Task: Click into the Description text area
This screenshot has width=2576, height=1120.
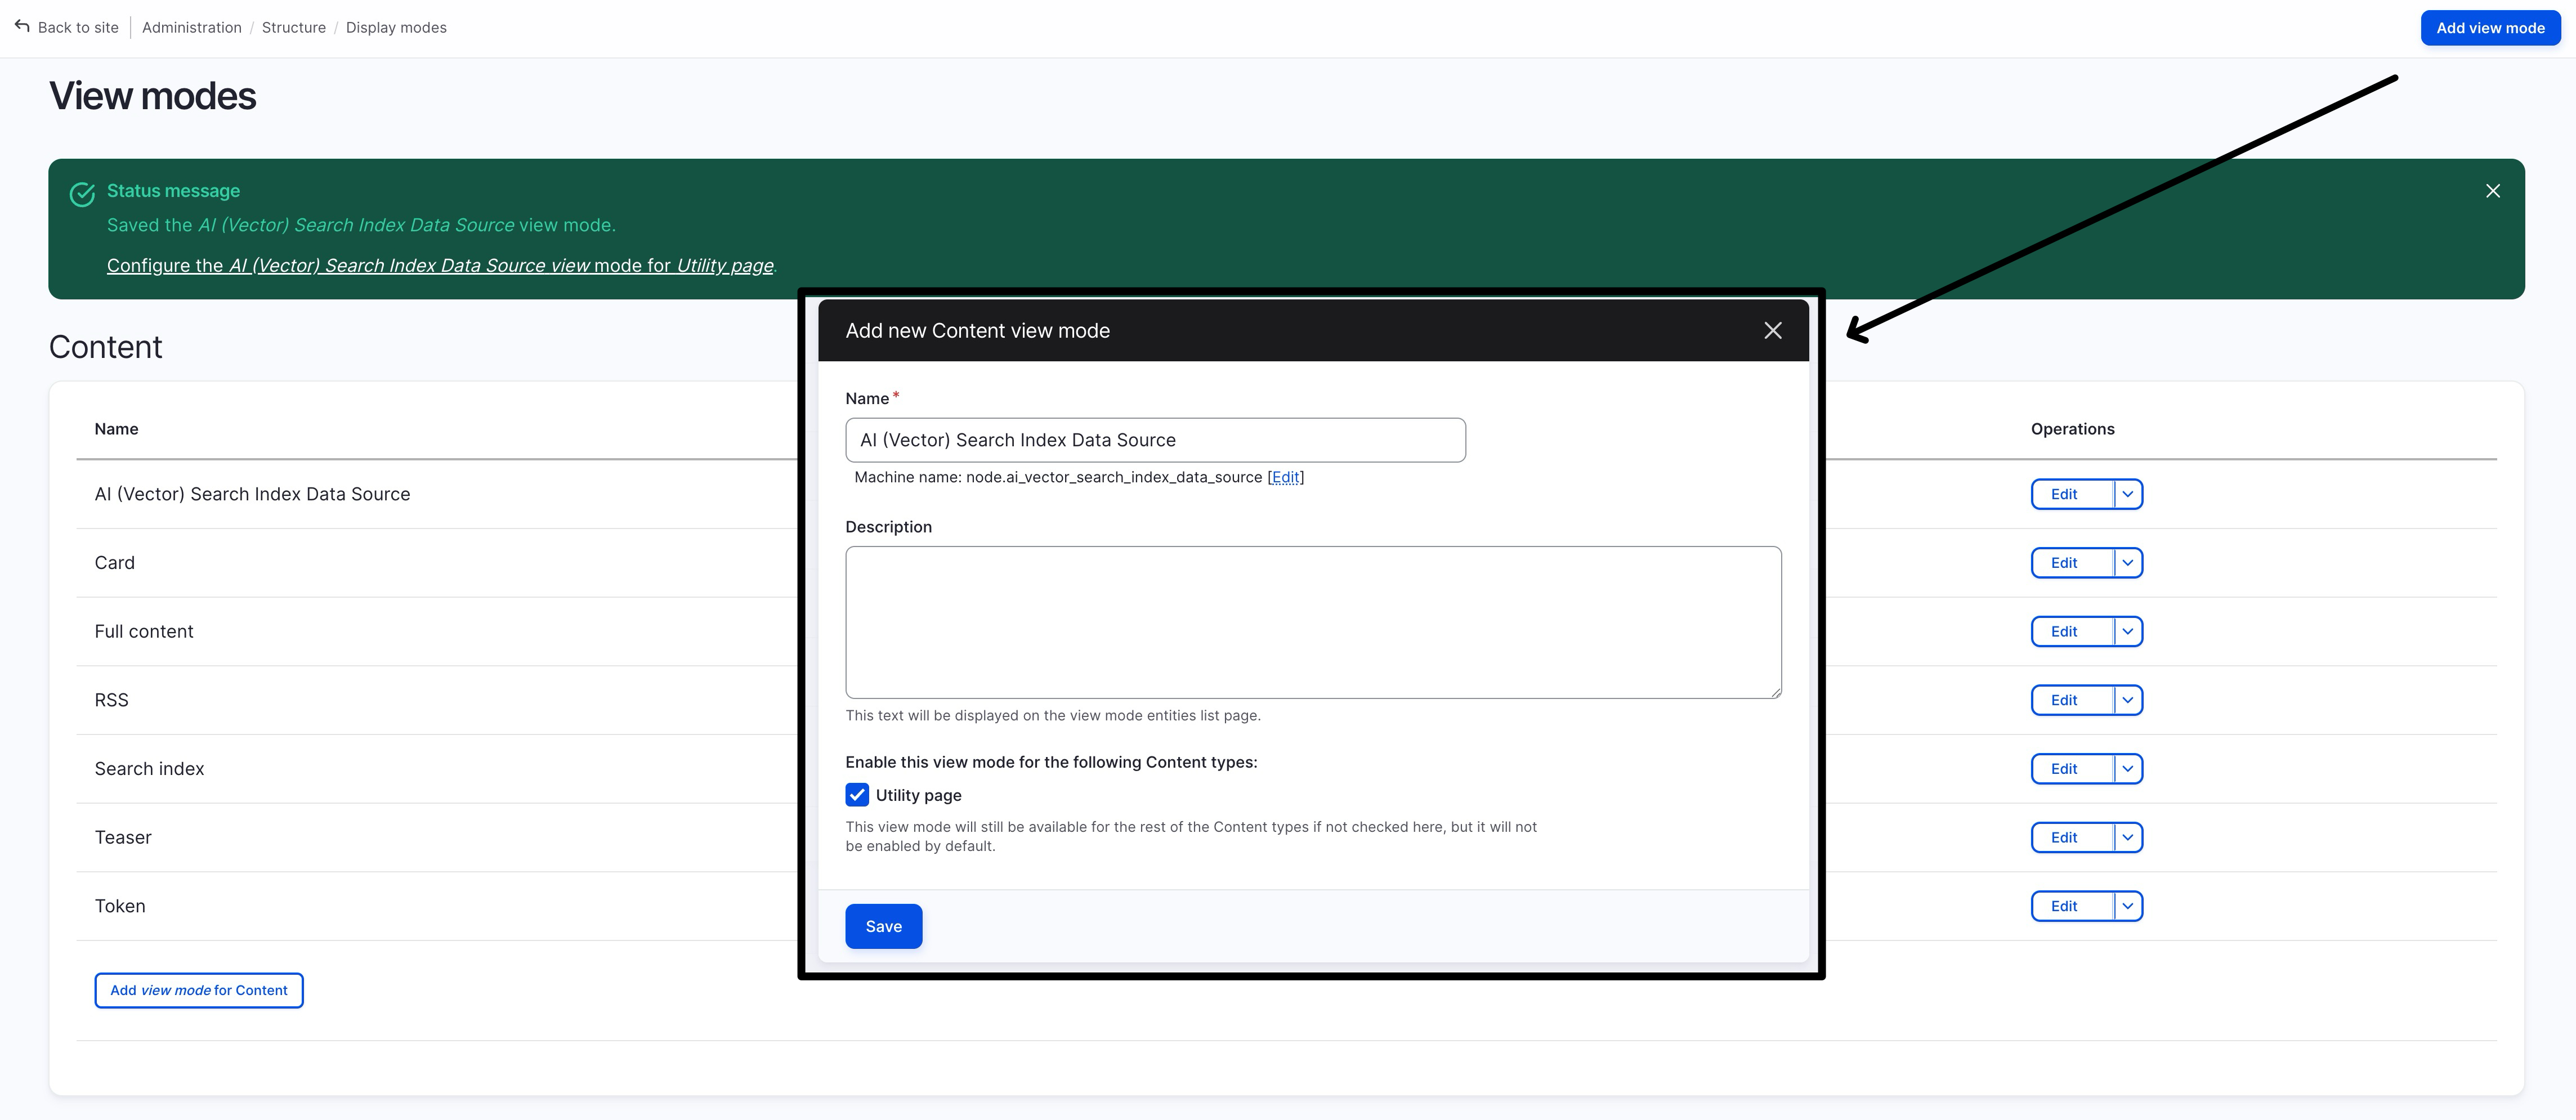Action: click(x=1312, y=622)
